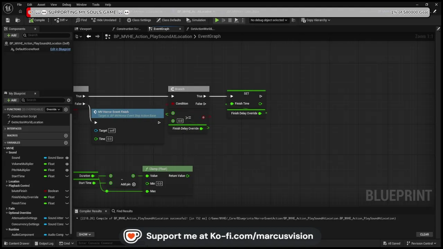Screen dimensions: 443x249
Task: Switch to the Construction Script tab
Action: coord(126,29)
